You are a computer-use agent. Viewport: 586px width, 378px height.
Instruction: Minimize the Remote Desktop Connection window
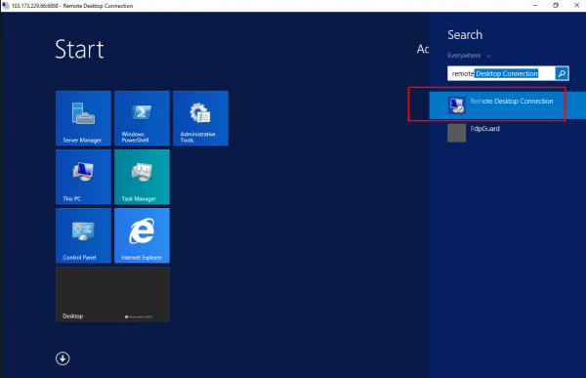[x=535, y=6]
